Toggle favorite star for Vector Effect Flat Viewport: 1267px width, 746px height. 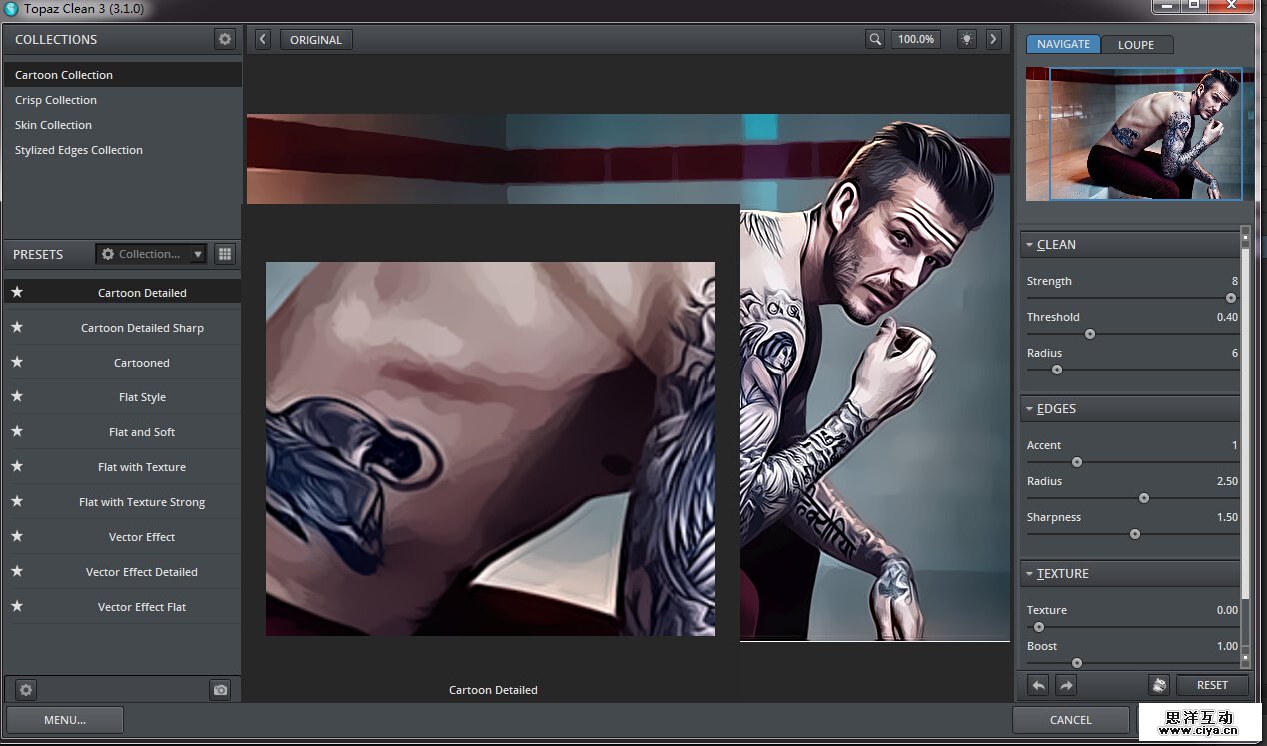[17, 606]
